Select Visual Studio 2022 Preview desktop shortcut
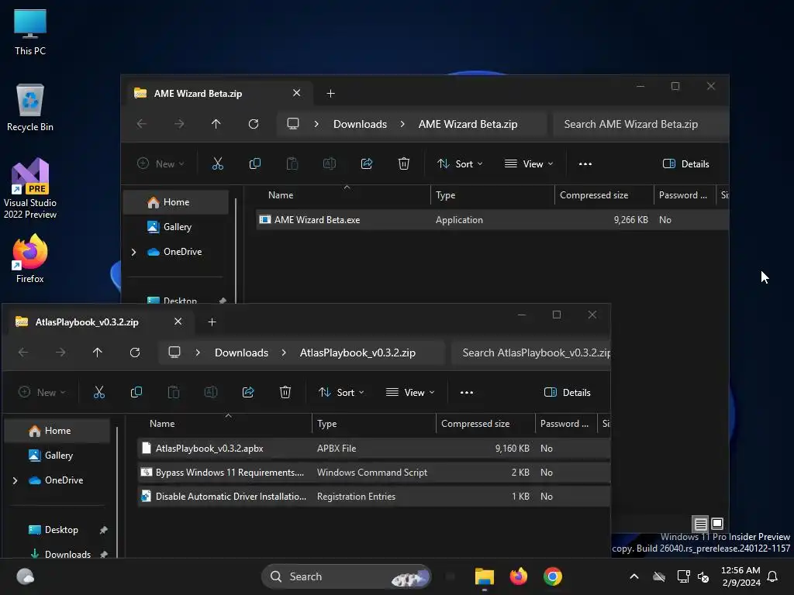Viewport: 794px width, 595px height. pos(30,188)
